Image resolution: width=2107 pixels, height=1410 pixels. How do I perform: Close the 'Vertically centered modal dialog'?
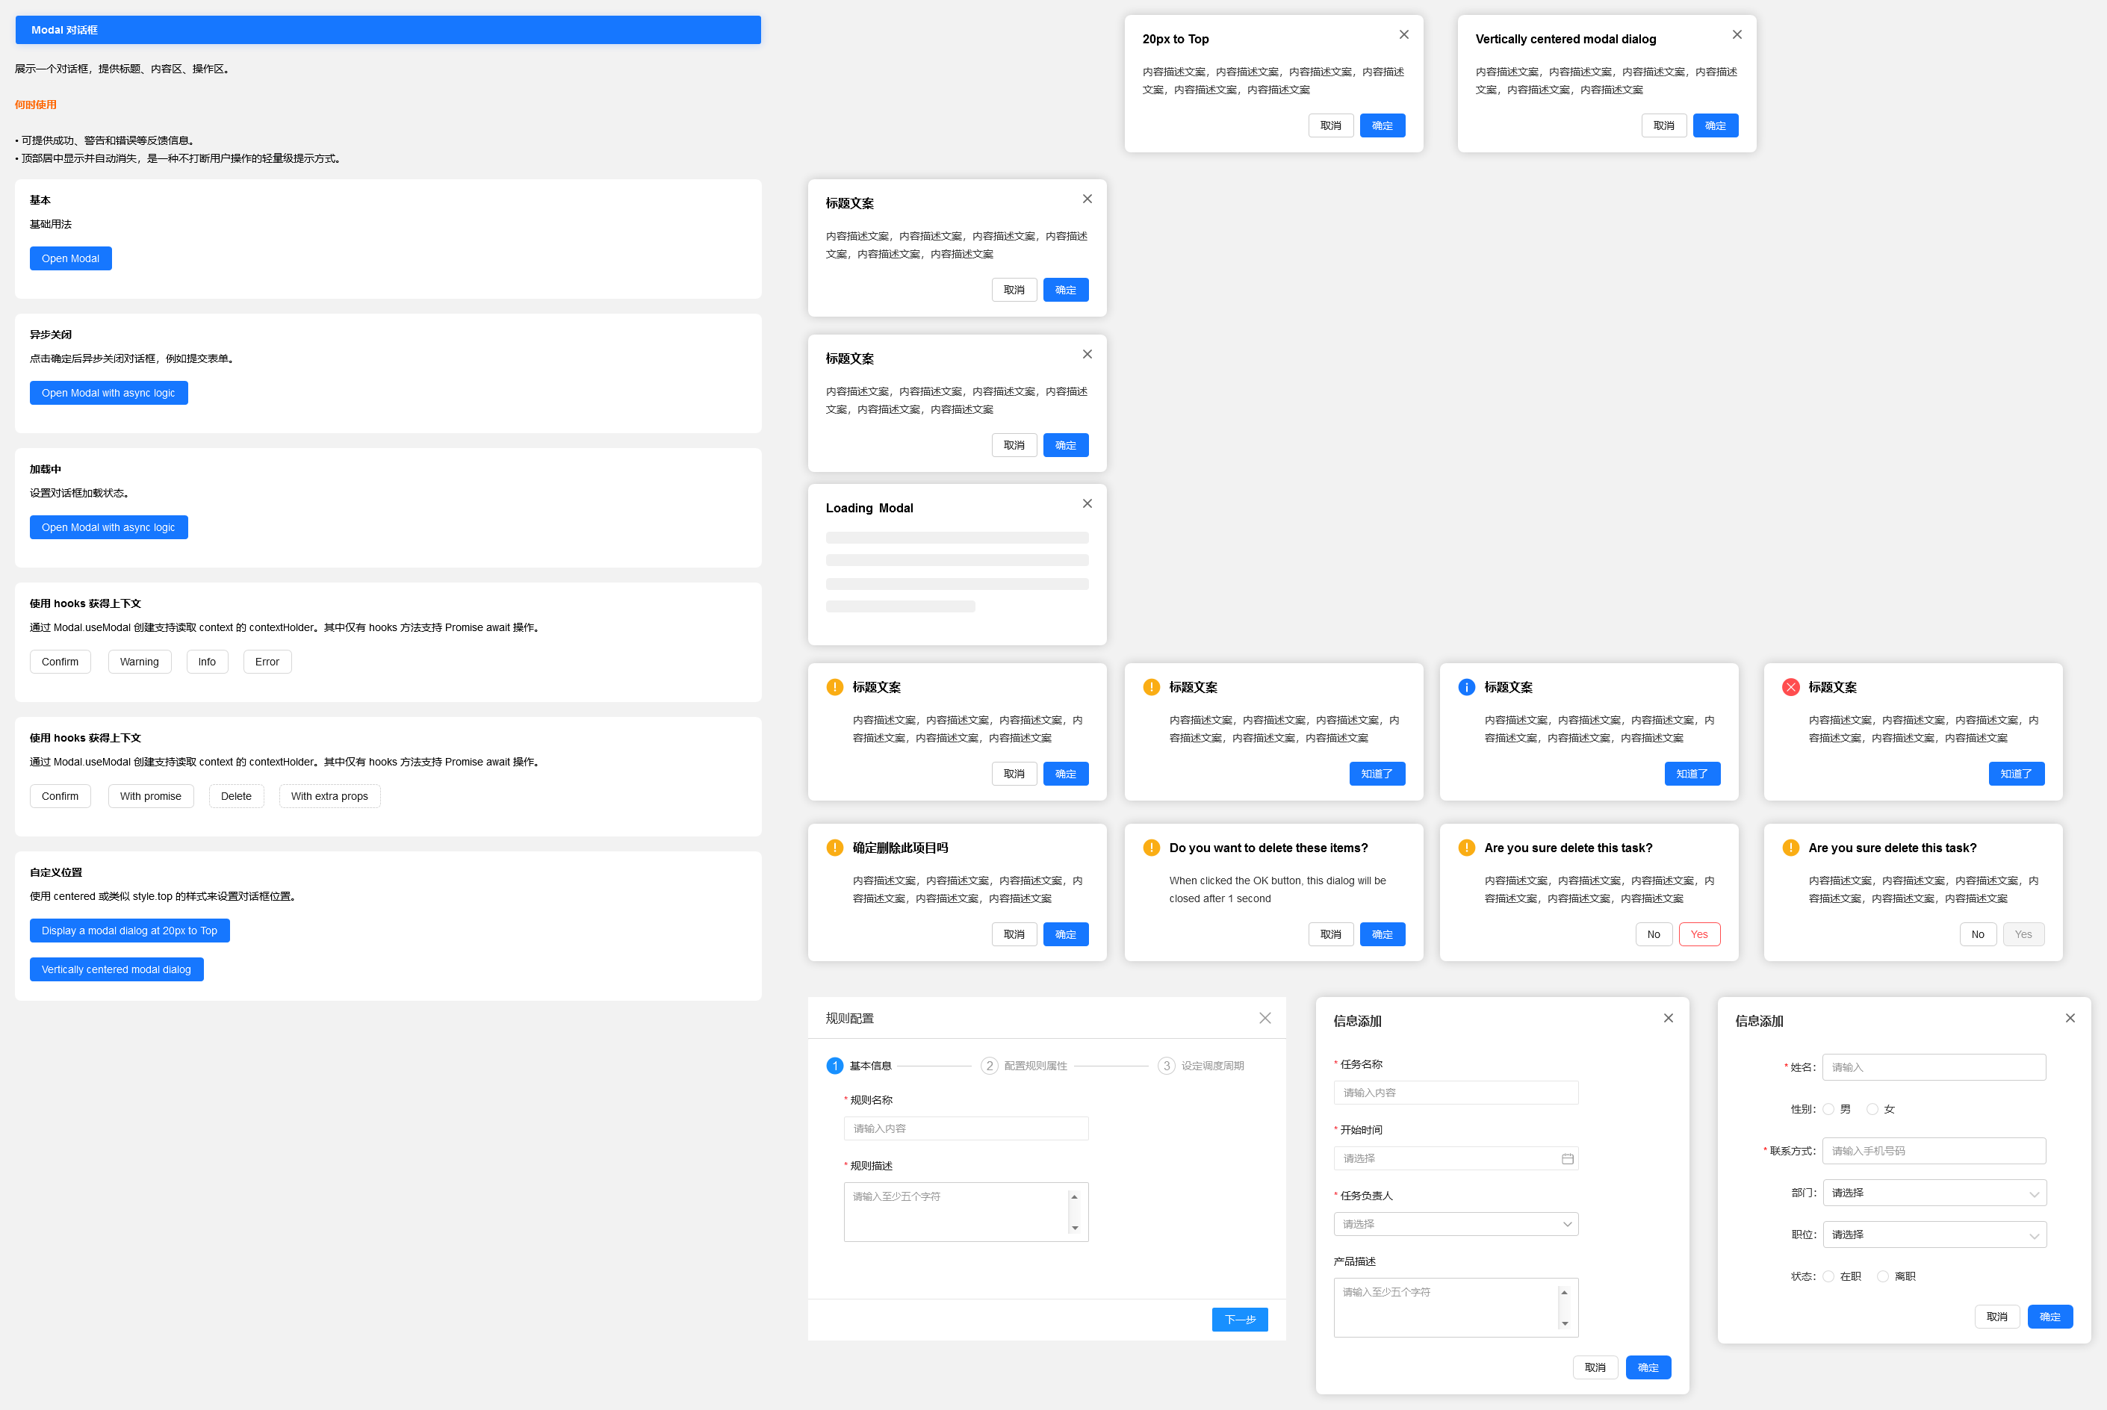click(x=1737, y=34)
